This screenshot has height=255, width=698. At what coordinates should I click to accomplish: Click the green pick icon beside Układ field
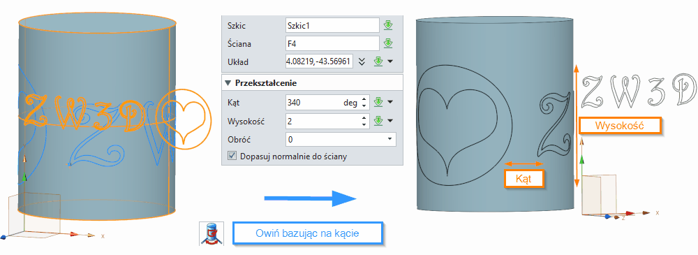(378, 61)
